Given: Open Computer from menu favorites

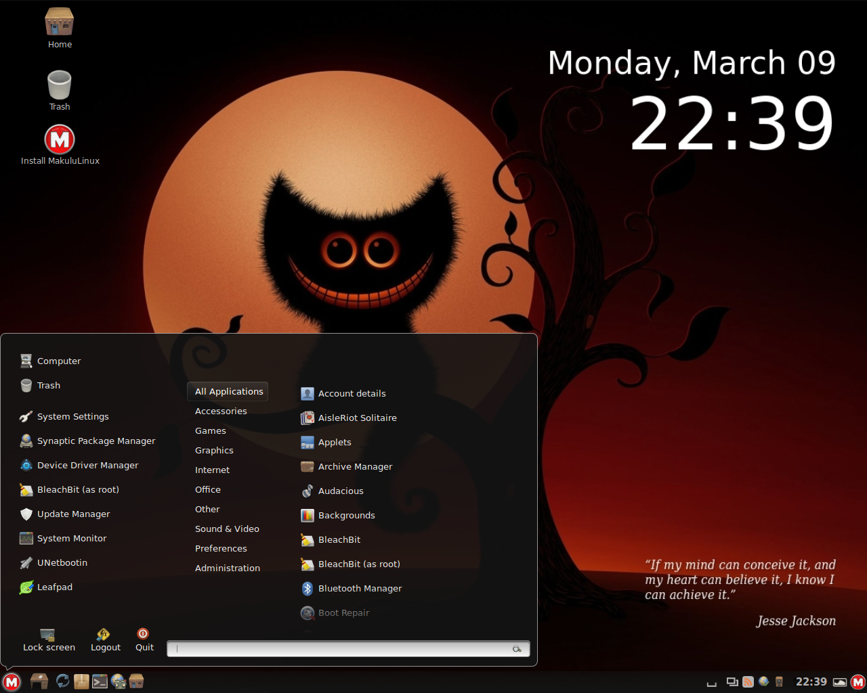Looking at the screenshot, I should pyautogui.click(x=51, y=361).
